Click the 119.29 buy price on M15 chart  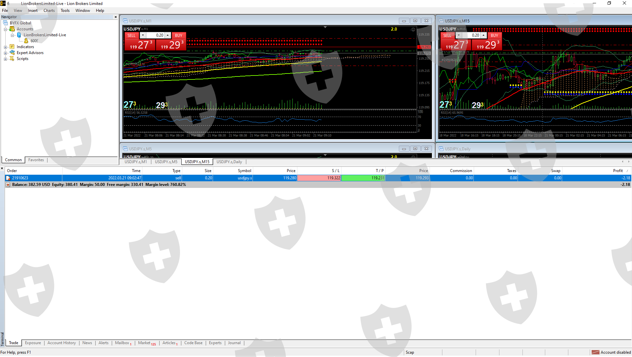[x=487, y=45]
